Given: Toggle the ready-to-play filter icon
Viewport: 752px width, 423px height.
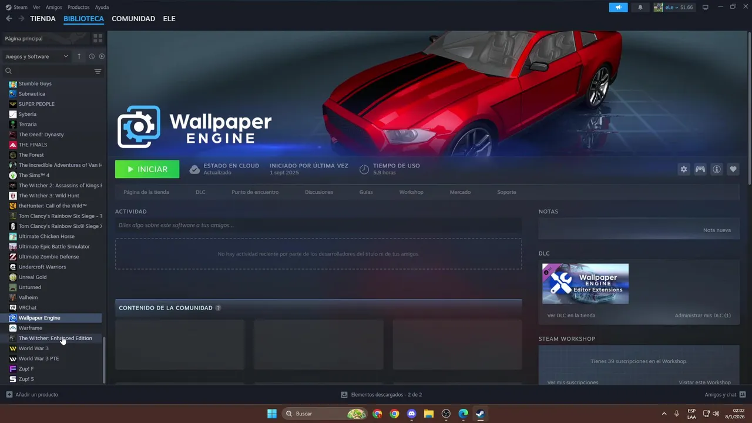Looking at the screenshot, I should (x=102, y=56).
